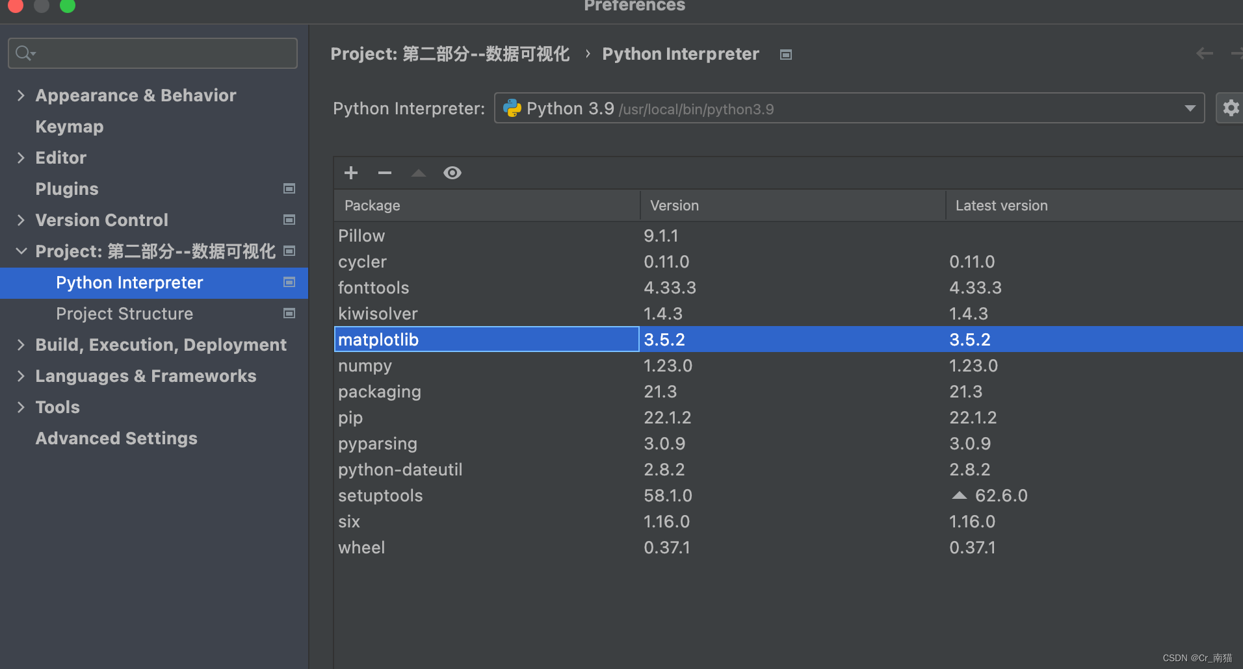
Task: Expand Appearance & Behavior section
Action: [x=21, y=95]
